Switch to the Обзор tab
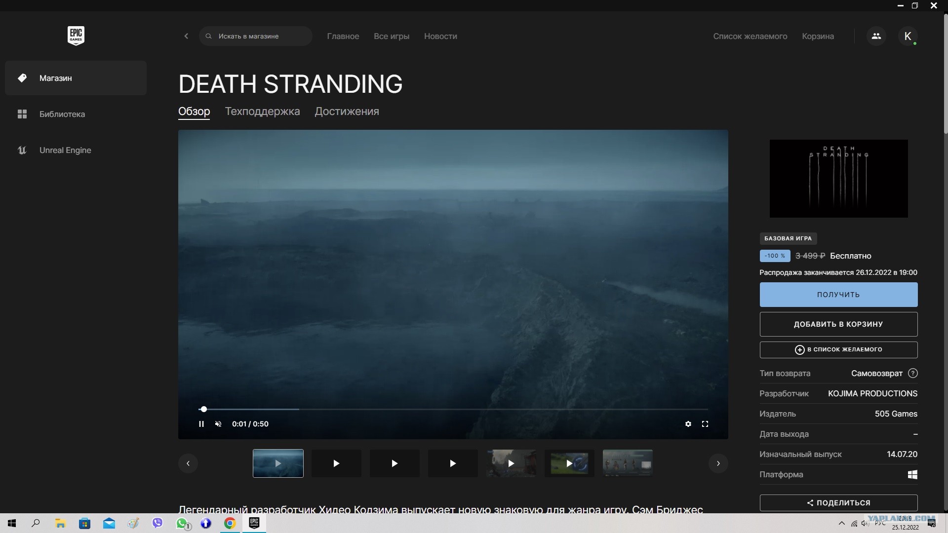This screenshot has height=533, width=948. (194, 112)
